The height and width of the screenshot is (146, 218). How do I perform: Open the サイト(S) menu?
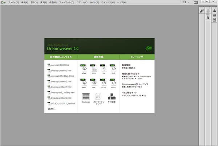(x=94, y=3)
